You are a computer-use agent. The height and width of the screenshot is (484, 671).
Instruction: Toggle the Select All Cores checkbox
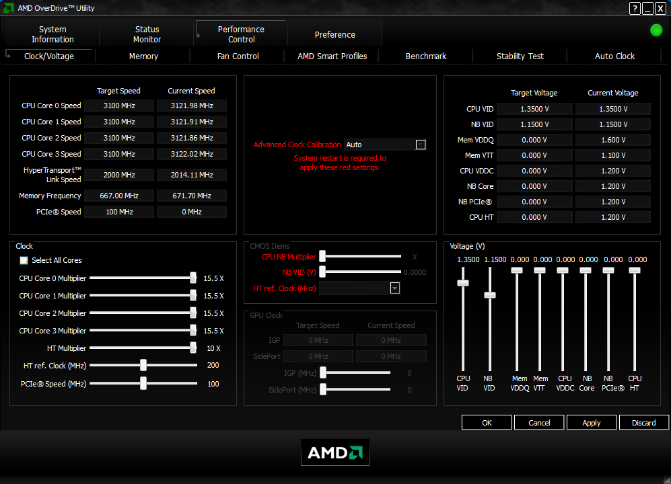click(24, 260)
